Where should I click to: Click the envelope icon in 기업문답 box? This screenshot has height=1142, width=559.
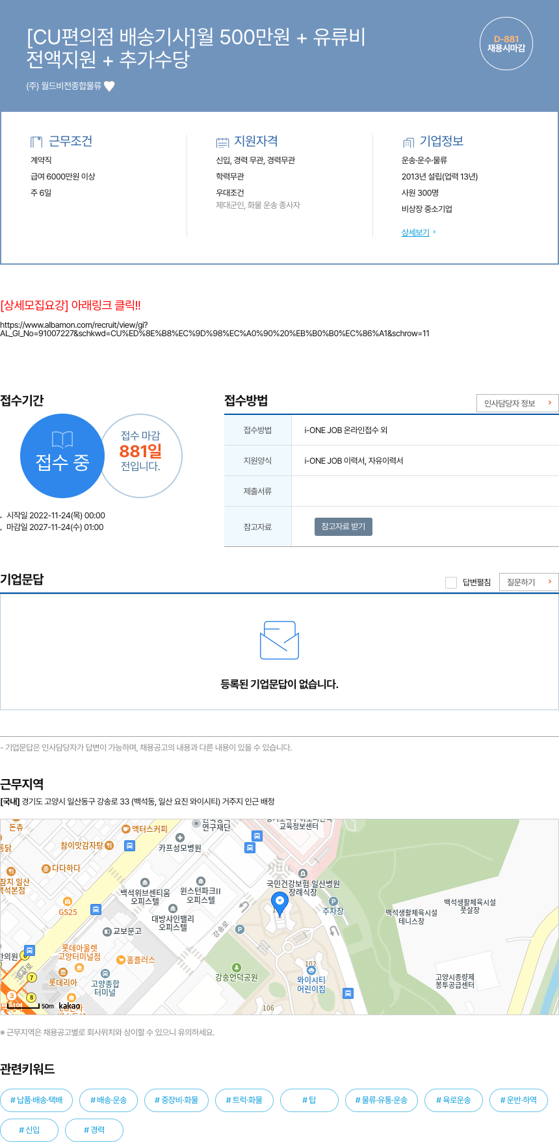[279, 640]
